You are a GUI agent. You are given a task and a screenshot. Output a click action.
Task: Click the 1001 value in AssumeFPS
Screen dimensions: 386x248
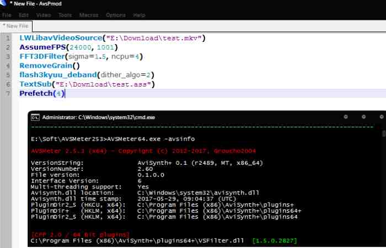(105, 47)
